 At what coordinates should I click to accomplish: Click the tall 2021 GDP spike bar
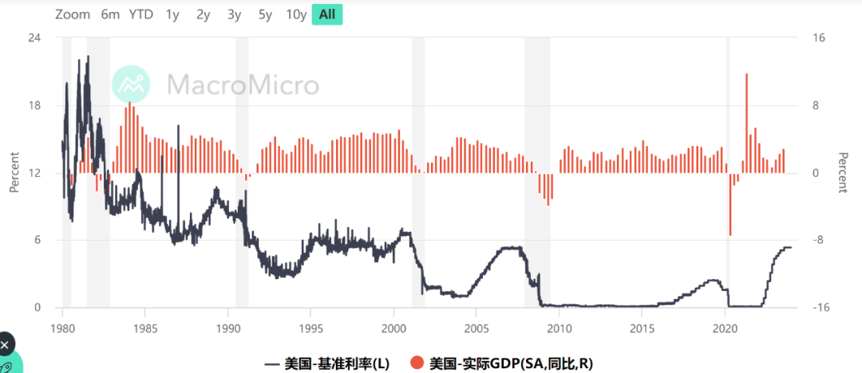pyautogui.click(x=746, y=123)
